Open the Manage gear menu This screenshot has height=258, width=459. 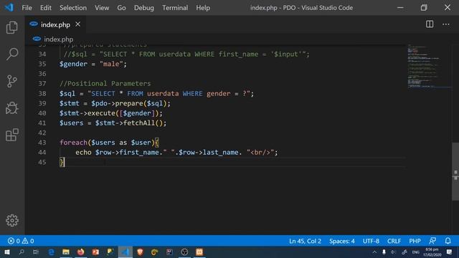point(12,220)
